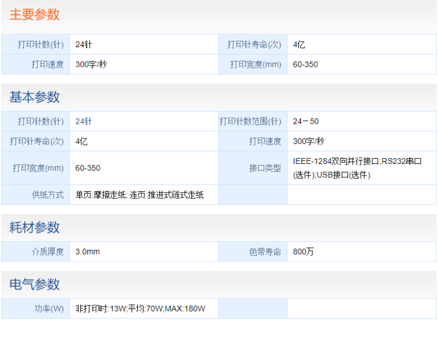
Task: Click 打印速度 label in 主要参数 table
Action: coord(48,65)
